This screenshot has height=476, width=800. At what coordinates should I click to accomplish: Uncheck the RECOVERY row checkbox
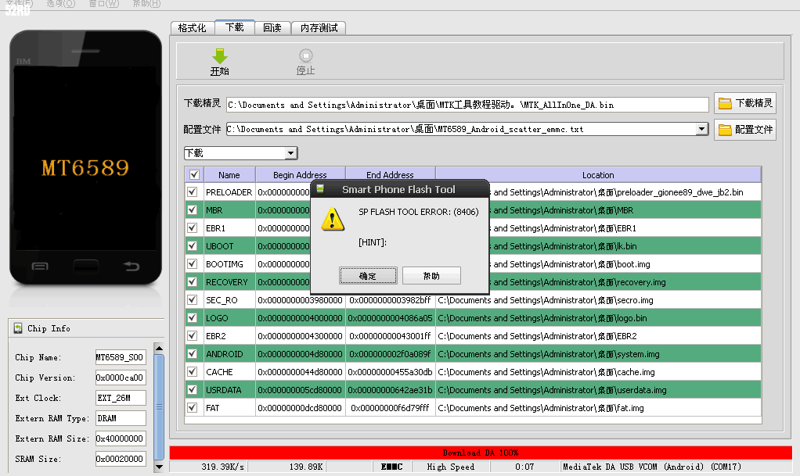point(193,282)
